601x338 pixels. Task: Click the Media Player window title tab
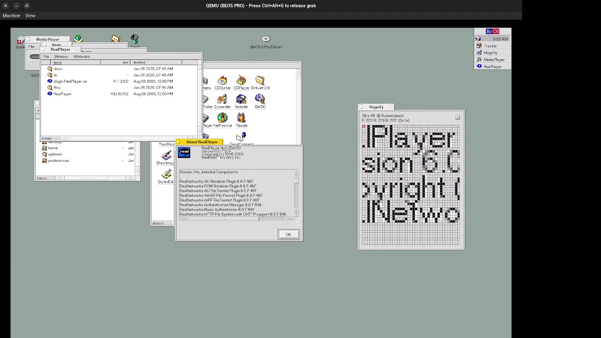click(x=48, y=39)
